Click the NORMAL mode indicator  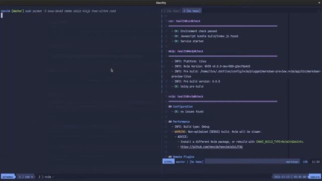coord(169,162)
